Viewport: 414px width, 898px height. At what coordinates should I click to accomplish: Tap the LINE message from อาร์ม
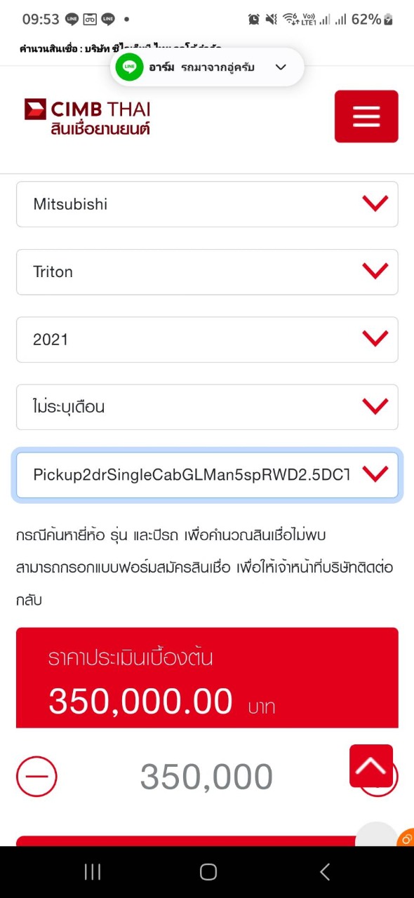coord(200,67)
